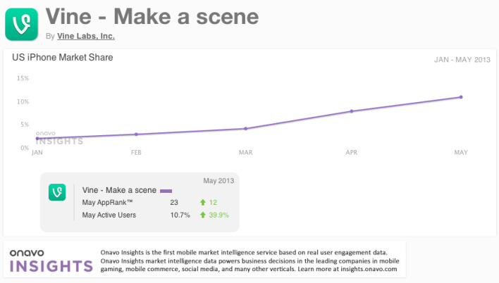Click the 15% y-axis label
This screenshot has height=283, width=499.
(x=23, y=78)
